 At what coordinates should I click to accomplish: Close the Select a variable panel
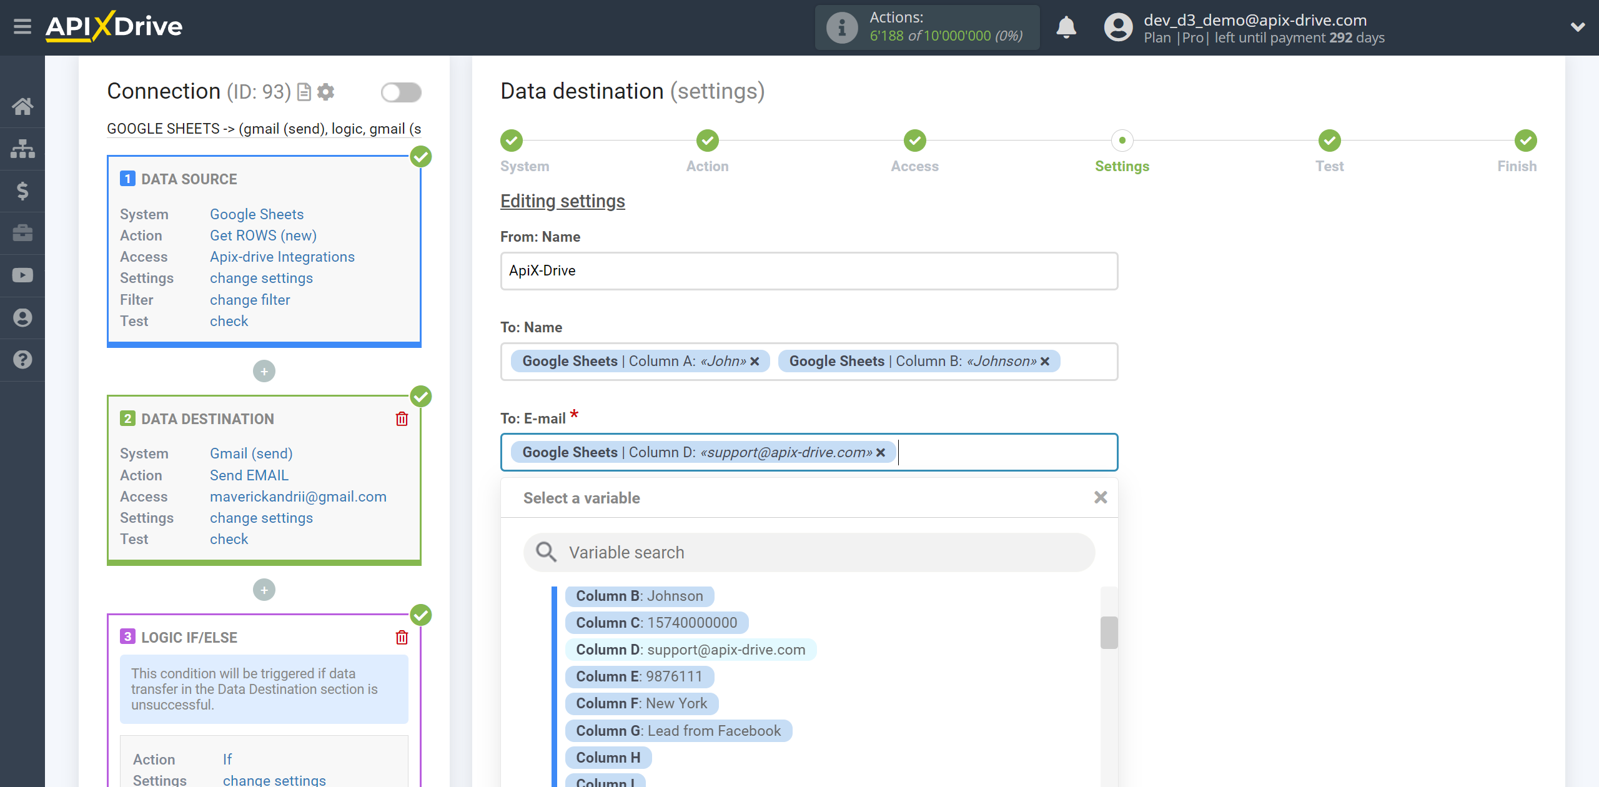[1101, 497]
